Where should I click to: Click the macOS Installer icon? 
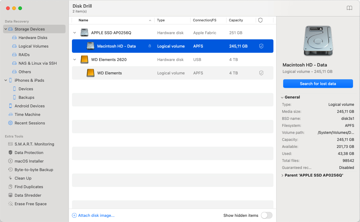click(x=10, y=161)
